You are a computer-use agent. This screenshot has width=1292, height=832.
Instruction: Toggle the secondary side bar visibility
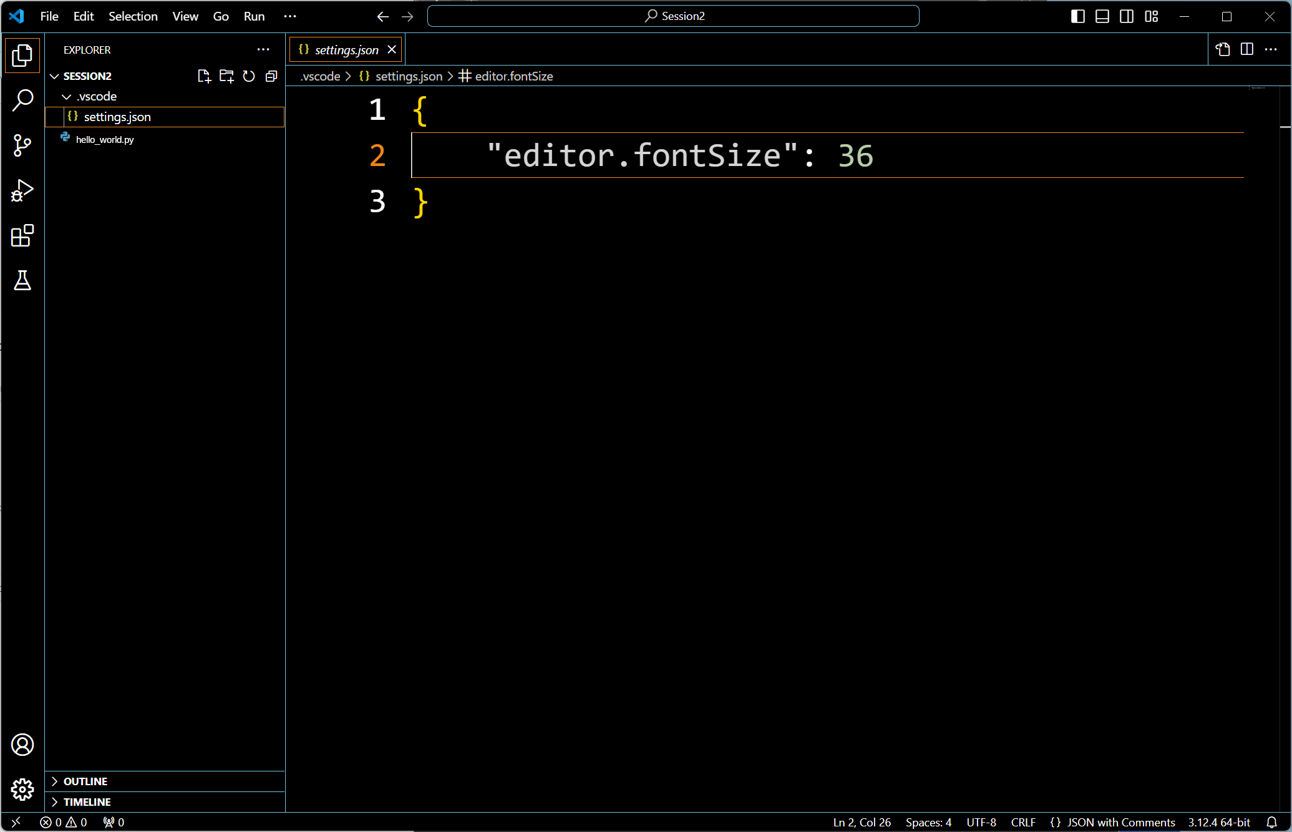coord(1127,16)
